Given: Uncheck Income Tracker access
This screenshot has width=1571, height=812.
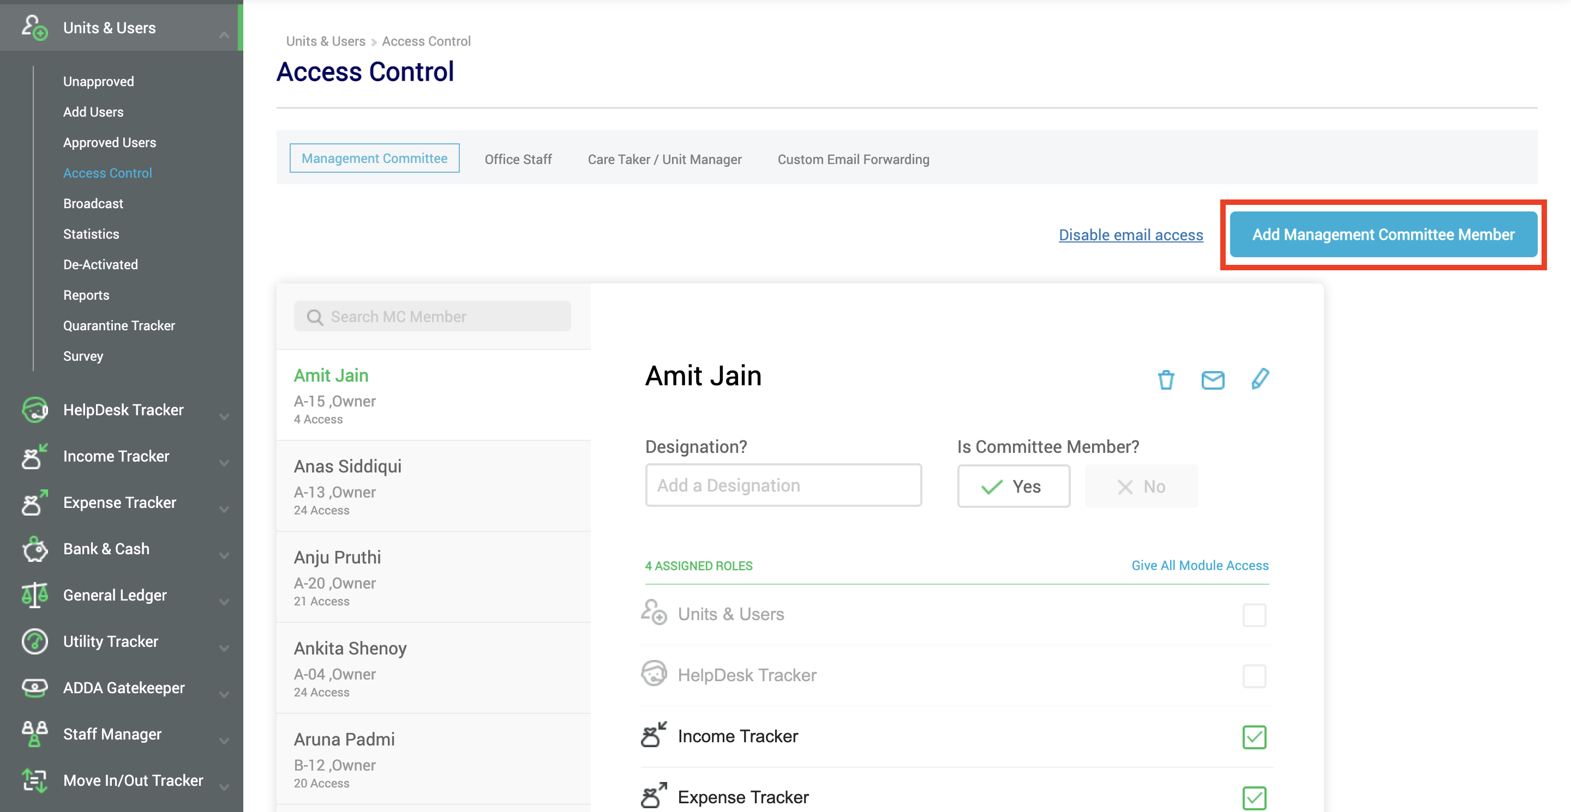Looking at the screenshot, I should click(x=1255, y=736).
